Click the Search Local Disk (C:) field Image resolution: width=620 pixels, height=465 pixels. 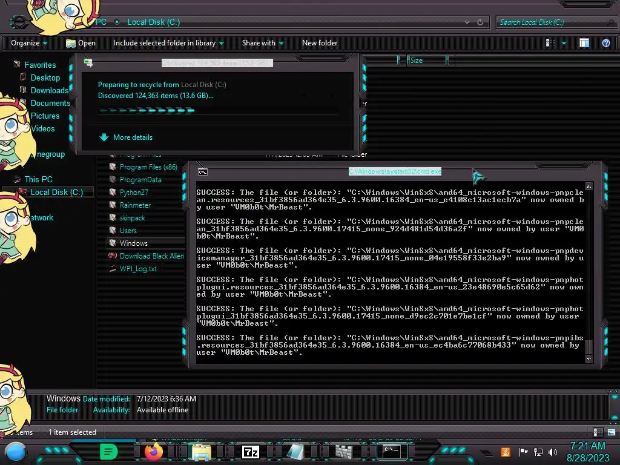(x=557, y=22)
